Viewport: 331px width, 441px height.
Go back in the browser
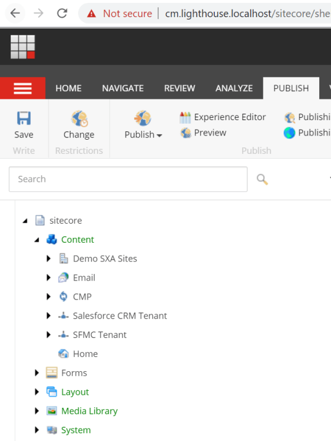point(15,13)
